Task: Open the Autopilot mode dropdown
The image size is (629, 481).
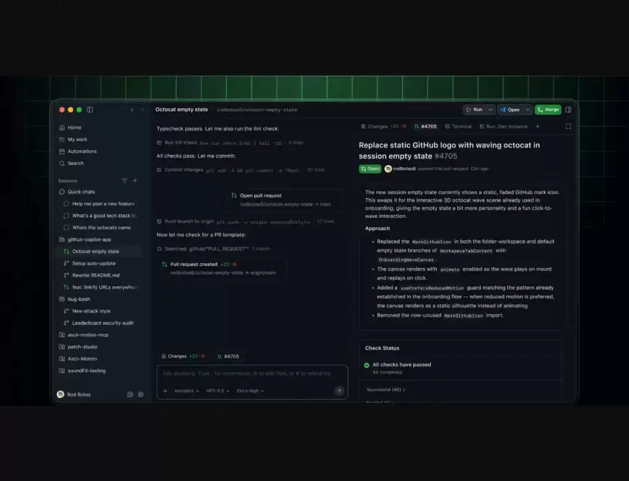Action: (187, 391)
